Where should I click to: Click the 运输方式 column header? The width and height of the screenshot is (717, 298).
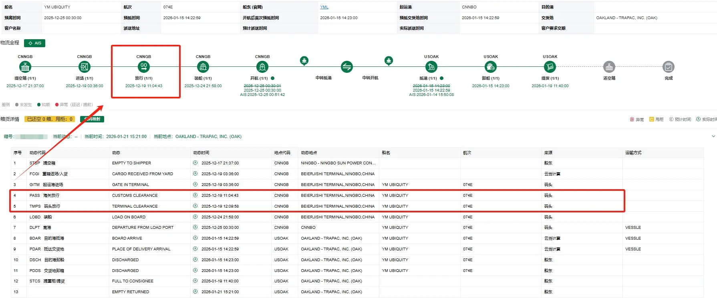pyautogui.click(x=633, y=153)
